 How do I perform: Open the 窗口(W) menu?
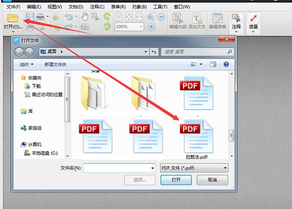[182, 7]
